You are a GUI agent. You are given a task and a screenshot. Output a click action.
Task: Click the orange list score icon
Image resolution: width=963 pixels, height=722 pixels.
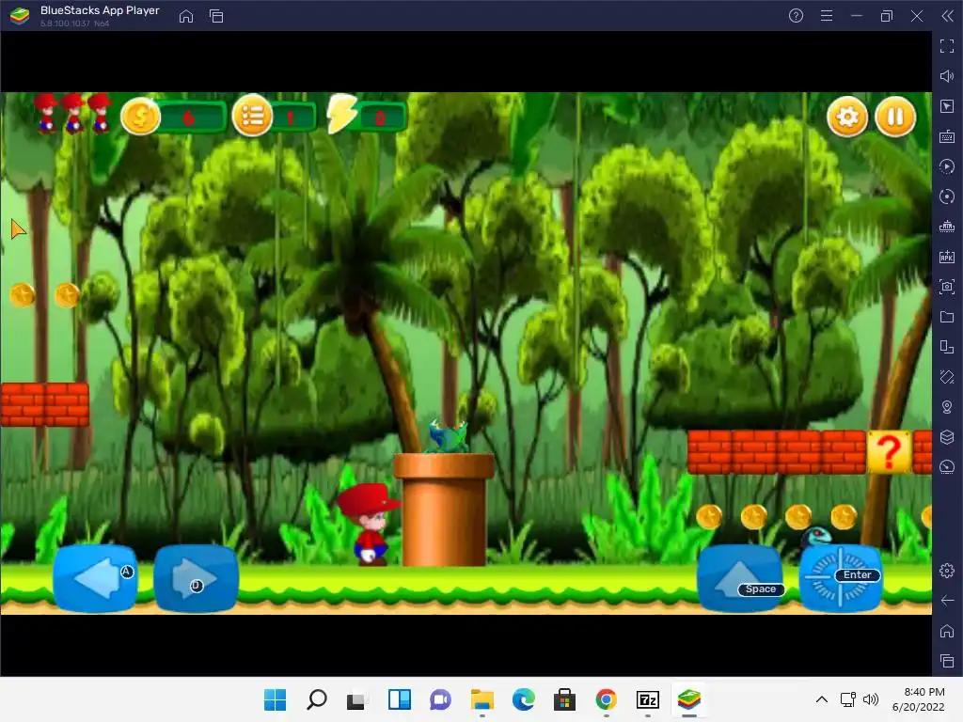(x=252, y=116)
